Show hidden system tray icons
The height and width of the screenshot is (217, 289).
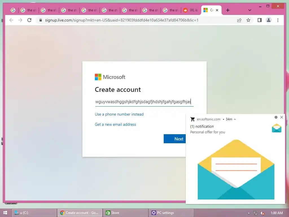tap(249, 213)
